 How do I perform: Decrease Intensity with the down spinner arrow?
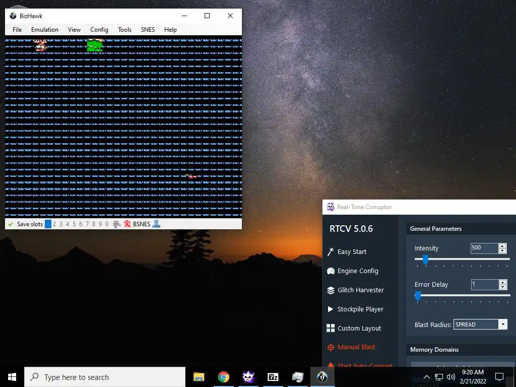coord(502,251)
